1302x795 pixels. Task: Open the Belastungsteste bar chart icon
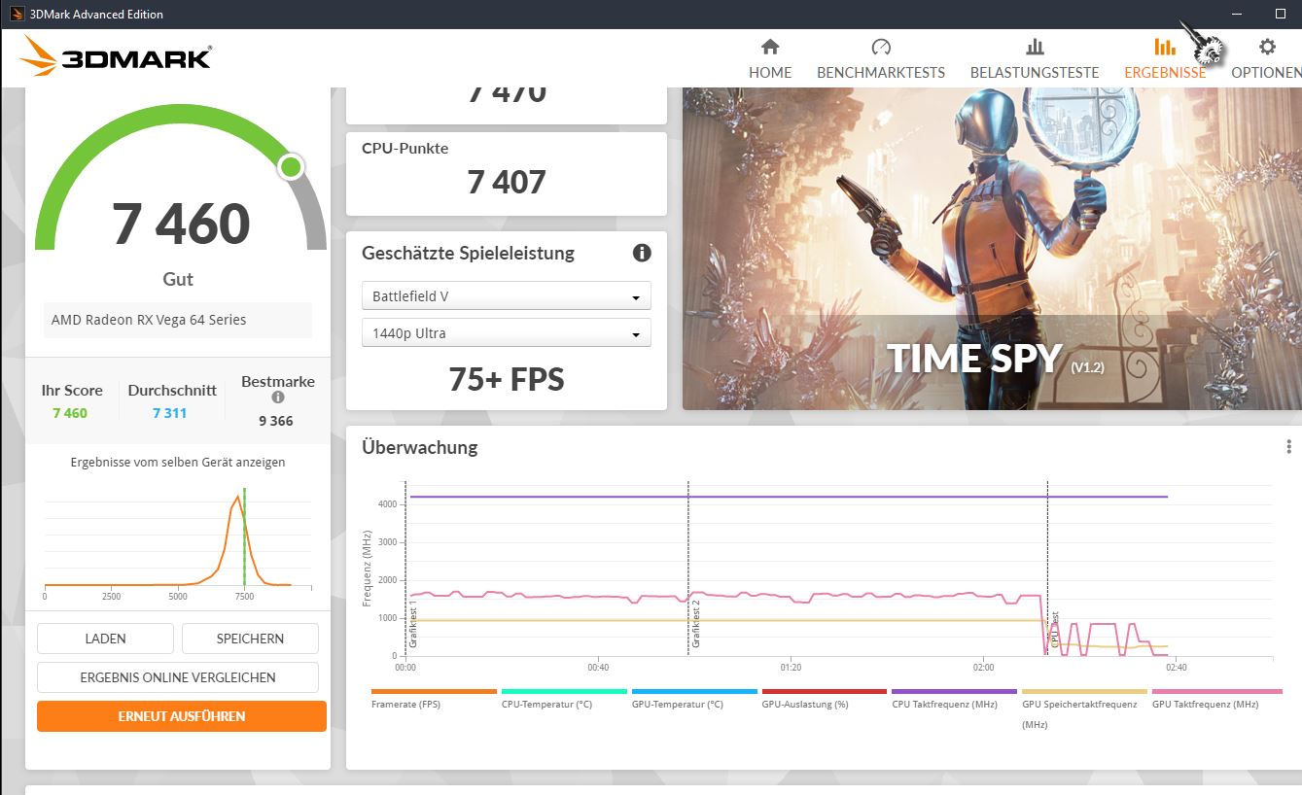(1035, 47)
